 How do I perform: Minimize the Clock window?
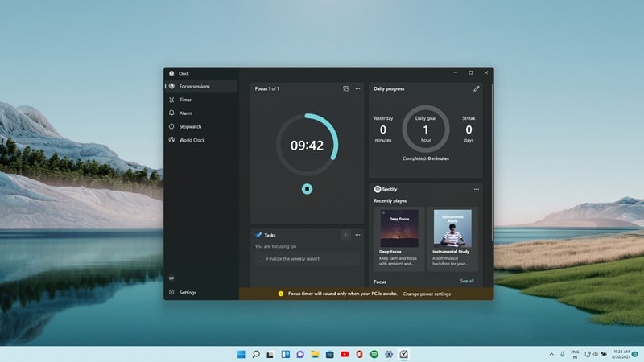click(x=455, y=72)
